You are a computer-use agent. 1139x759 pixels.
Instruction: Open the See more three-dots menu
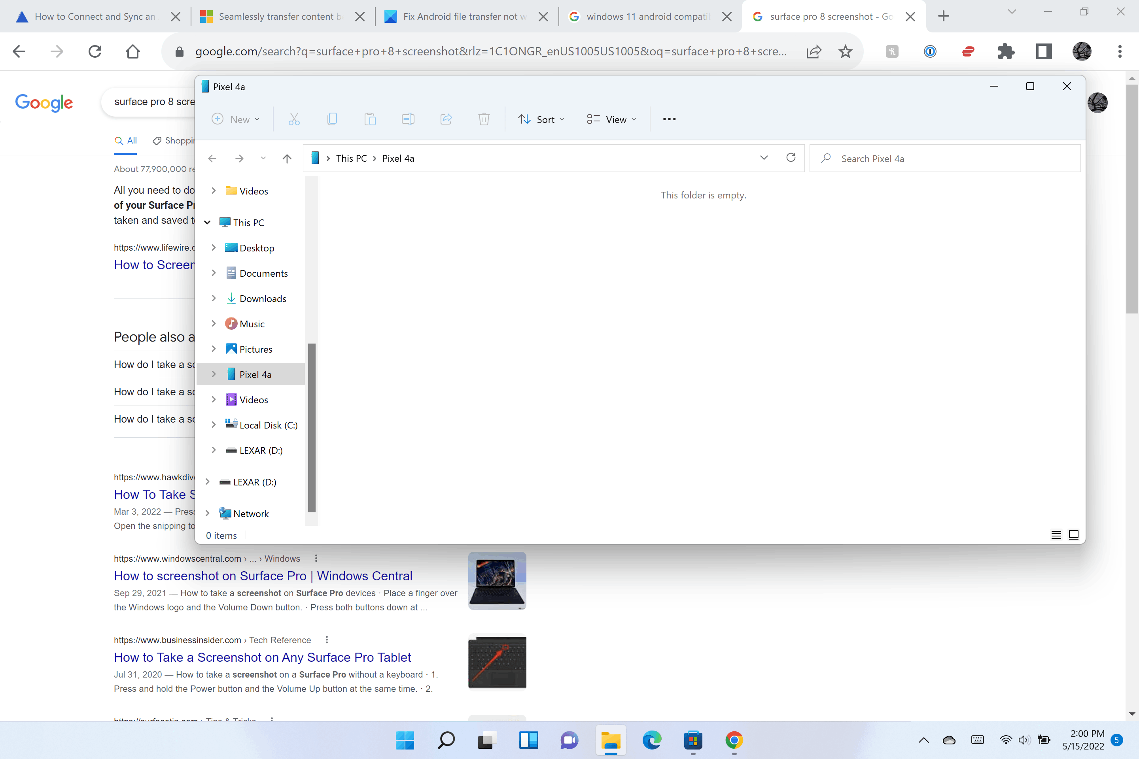coord(669,119)
